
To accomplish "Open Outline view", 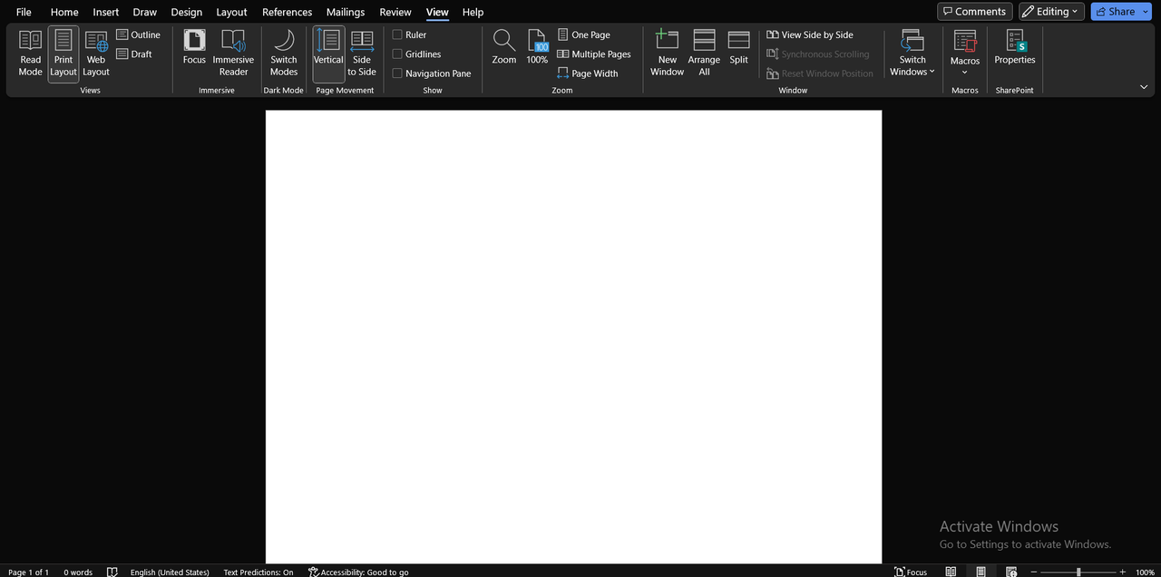I will [138, 34].
